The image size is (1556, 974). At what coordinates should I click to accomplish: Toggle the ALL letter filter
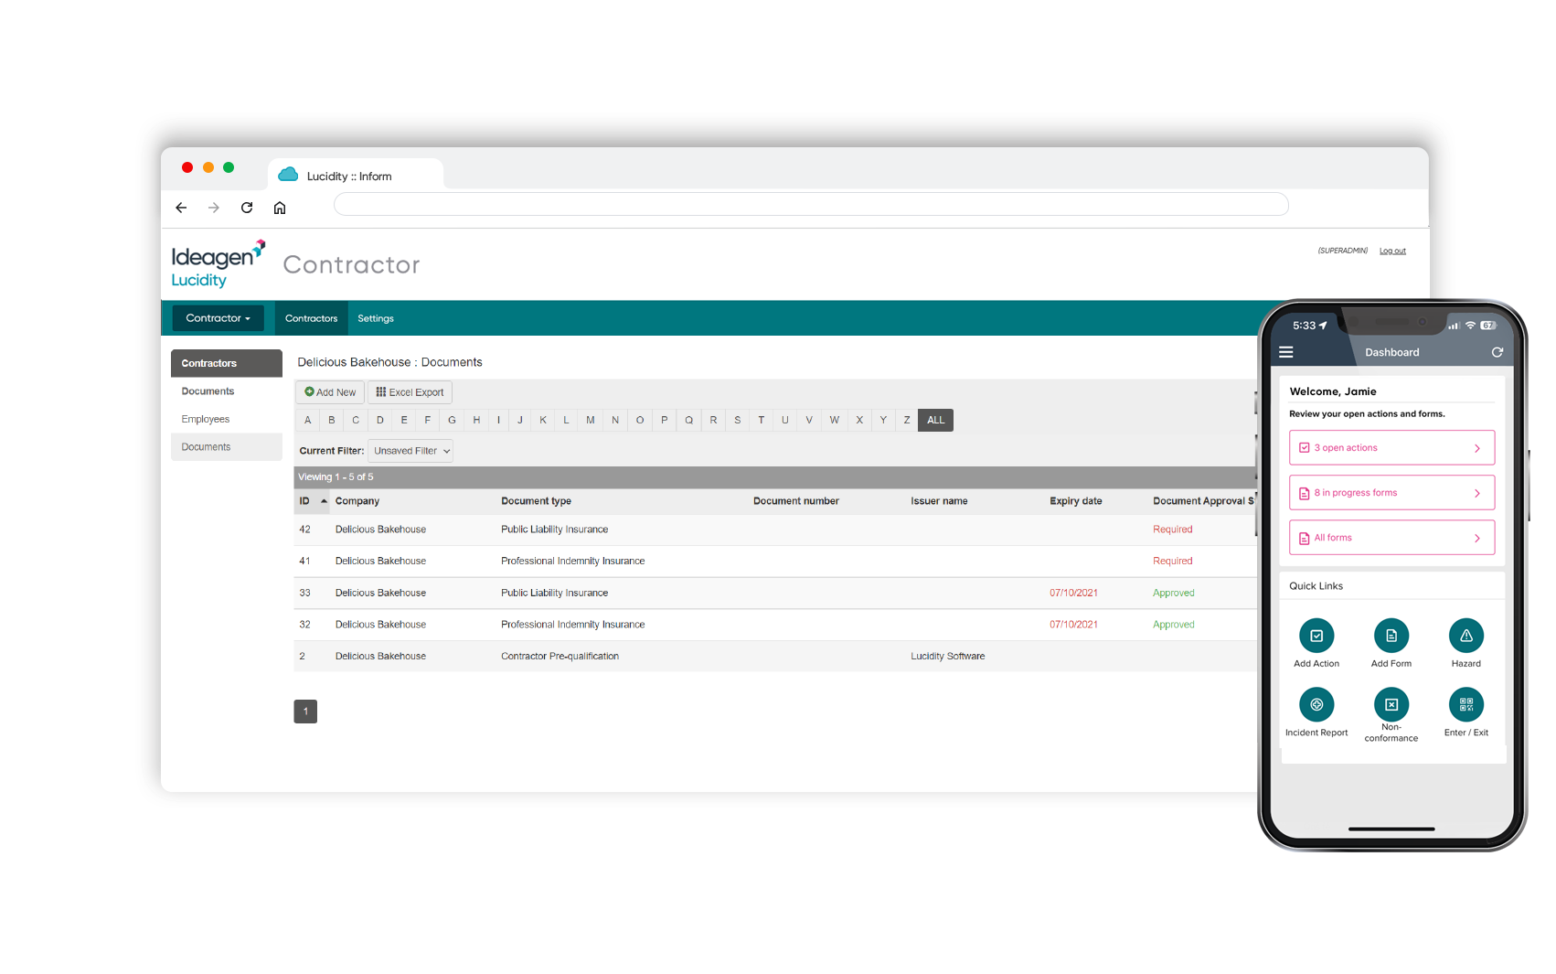pyautogui.click(x=935, y=419)
